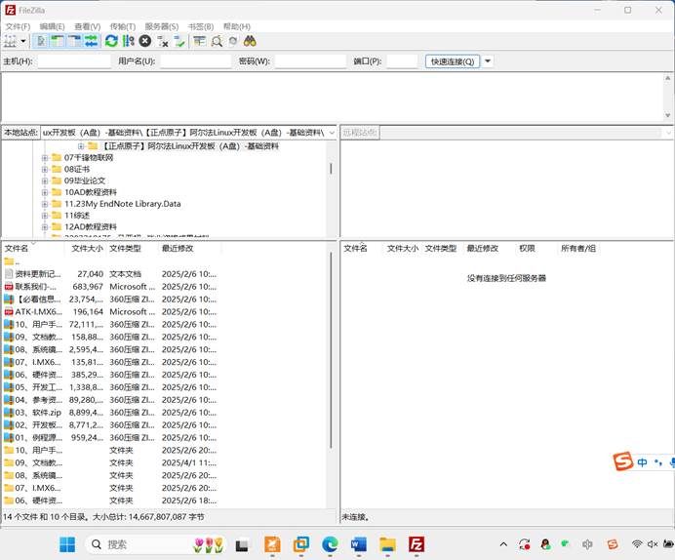675x560 pixels.
Task: Click the 端口(P) port field
Action: pyautogui.click(x=403, y=61)
